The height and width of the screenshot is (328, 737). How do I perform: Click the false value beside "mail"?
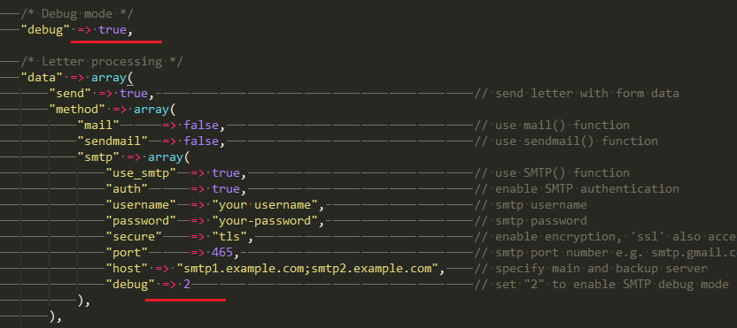201,126
